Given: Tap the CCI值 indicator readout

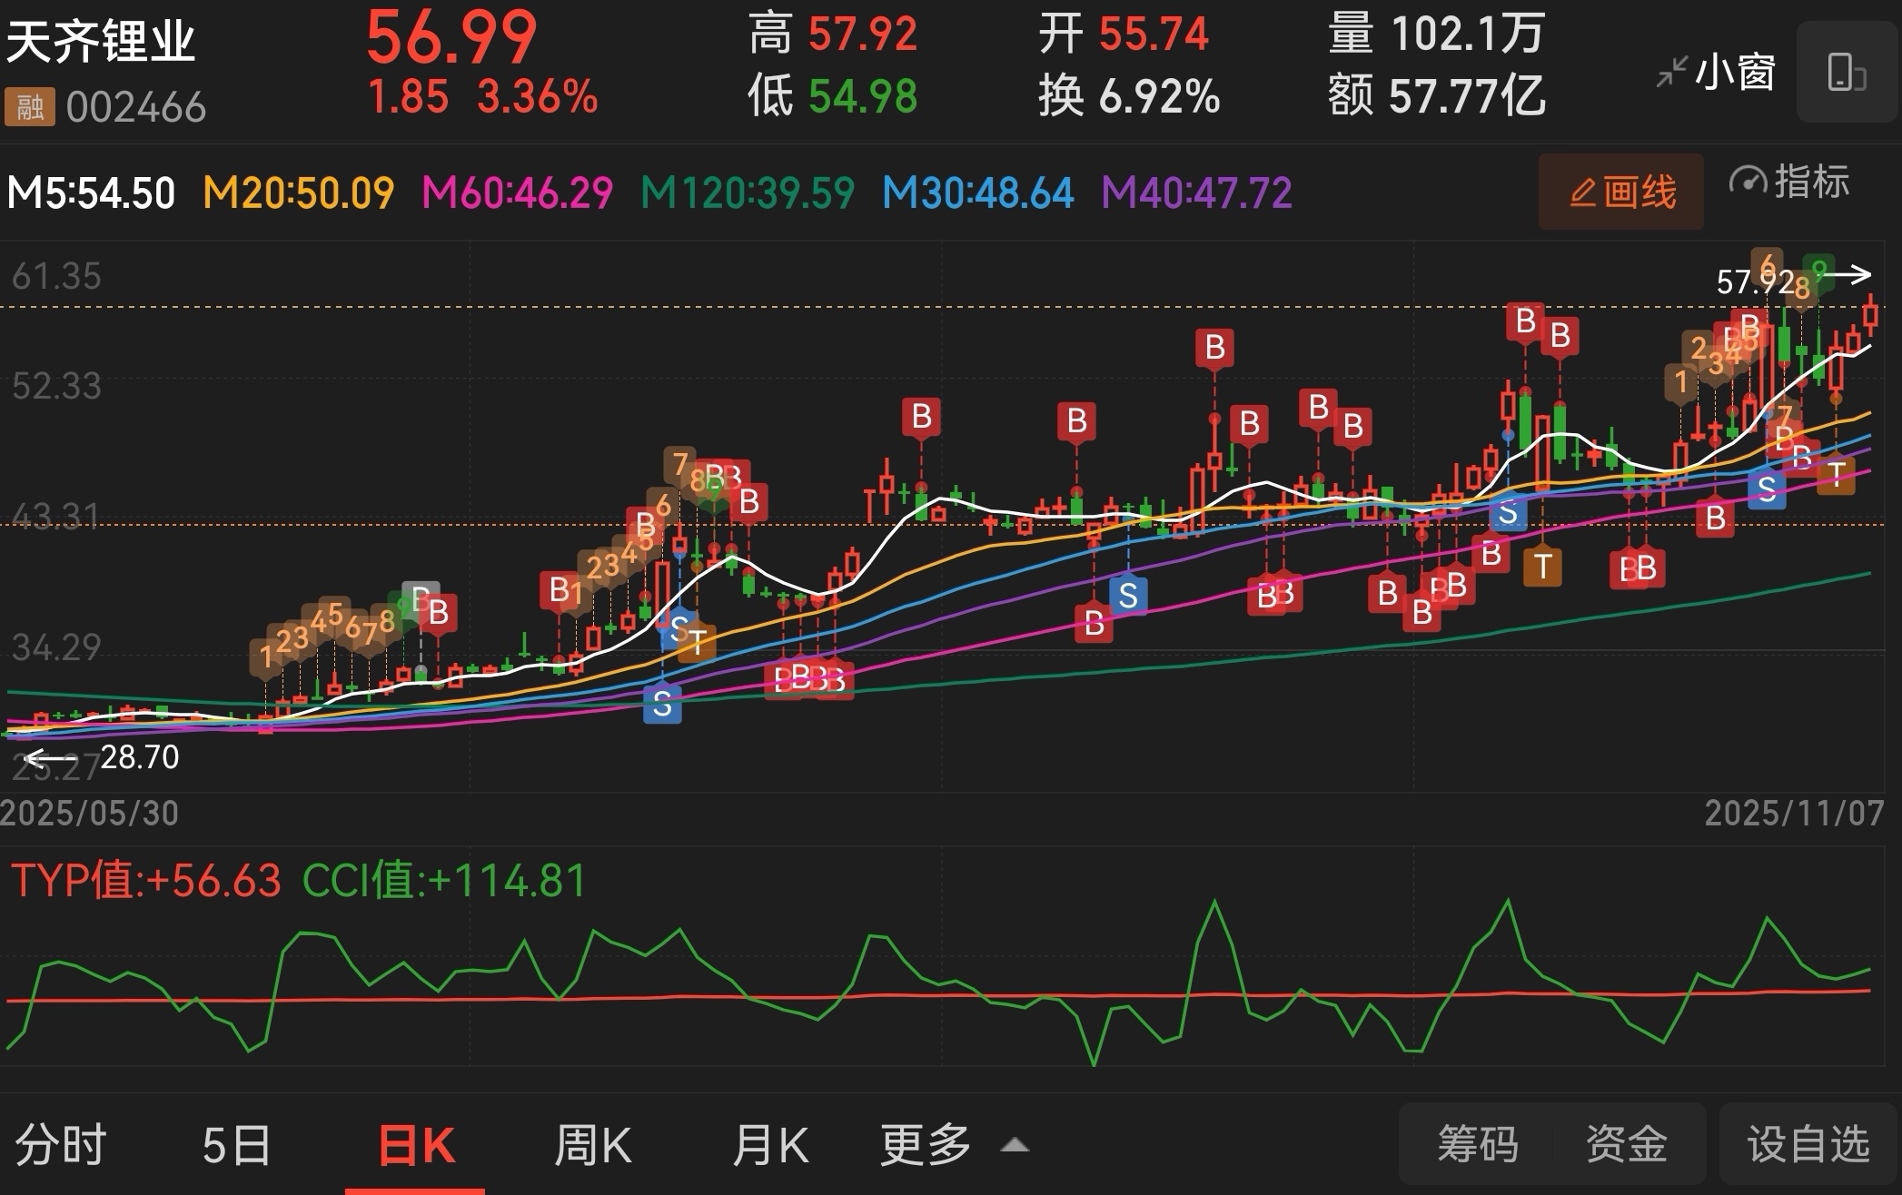Looking at the screenshot, I should 443,881.
